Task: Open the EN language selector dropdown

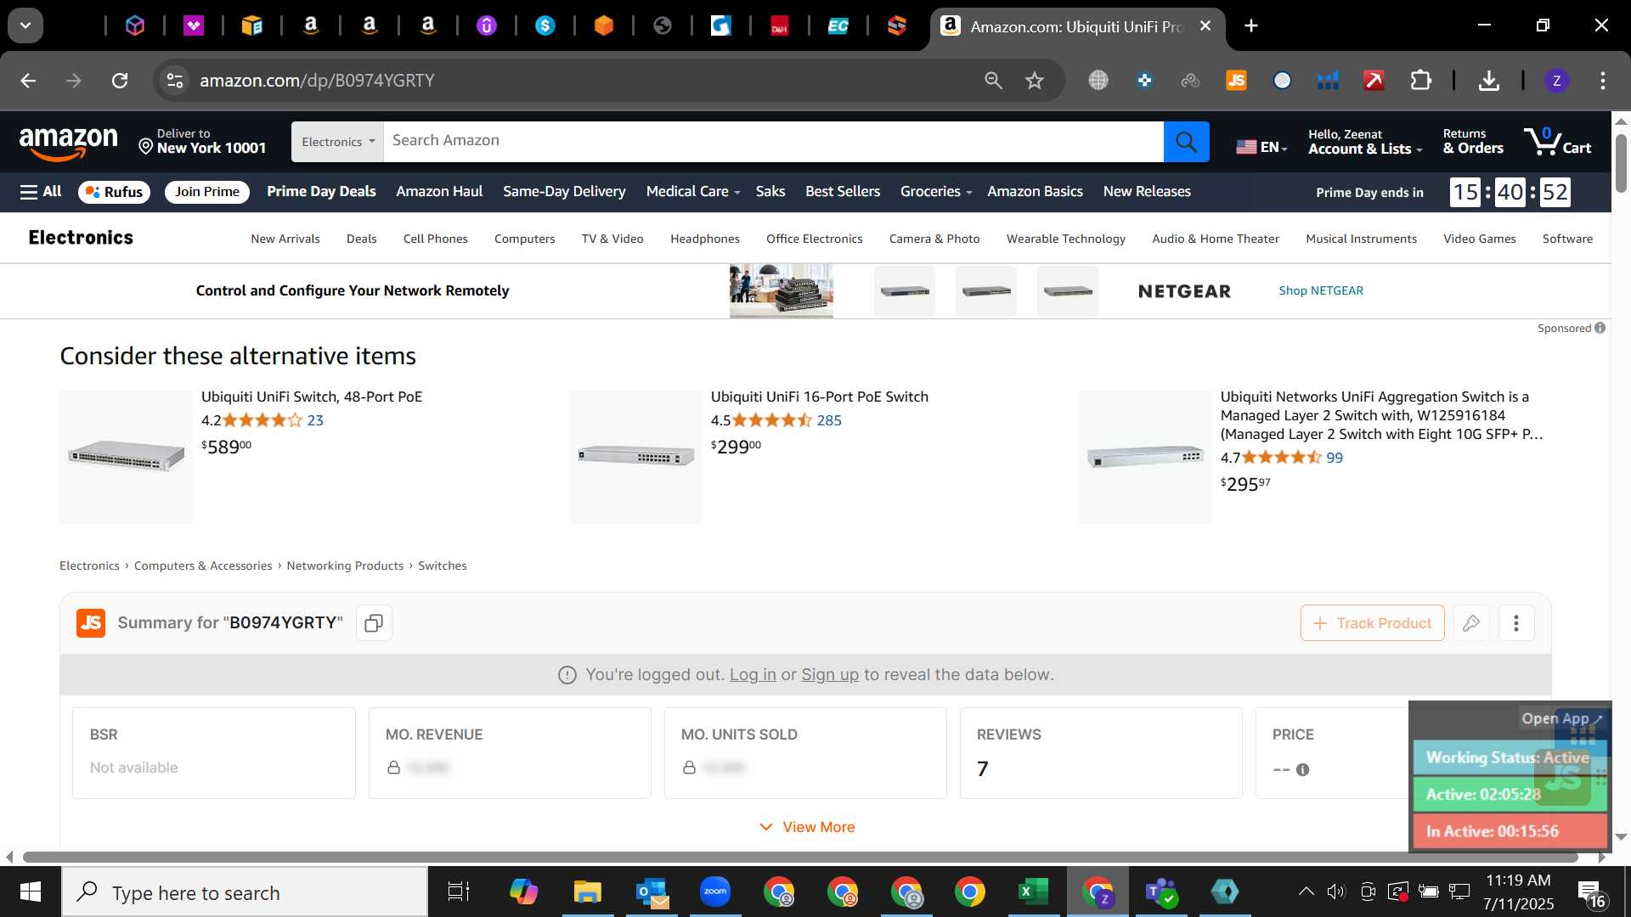Action: click(1261, 147)
